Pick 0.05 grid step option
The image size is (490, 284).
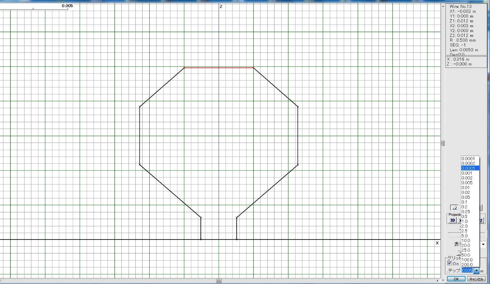tap(470, 197)
